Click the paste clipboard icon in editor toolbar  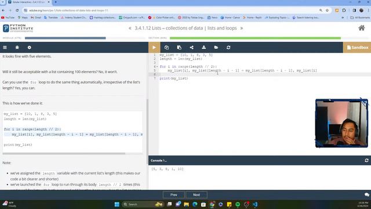(x=179, y=48)
